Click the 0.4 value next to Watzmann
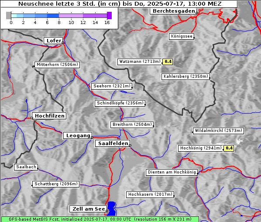Image resolution: width=261 pixels, height=222 pixels. (x=168, y=62)
